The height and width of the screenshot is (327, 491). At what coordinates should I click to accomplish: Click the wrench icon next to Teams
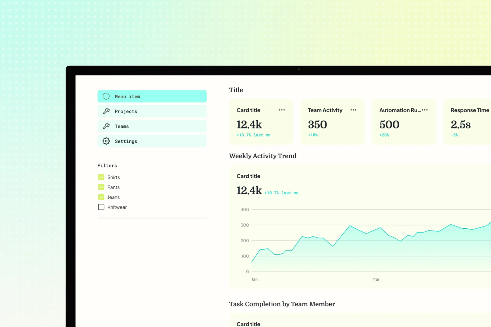click(x=106, y=126)
